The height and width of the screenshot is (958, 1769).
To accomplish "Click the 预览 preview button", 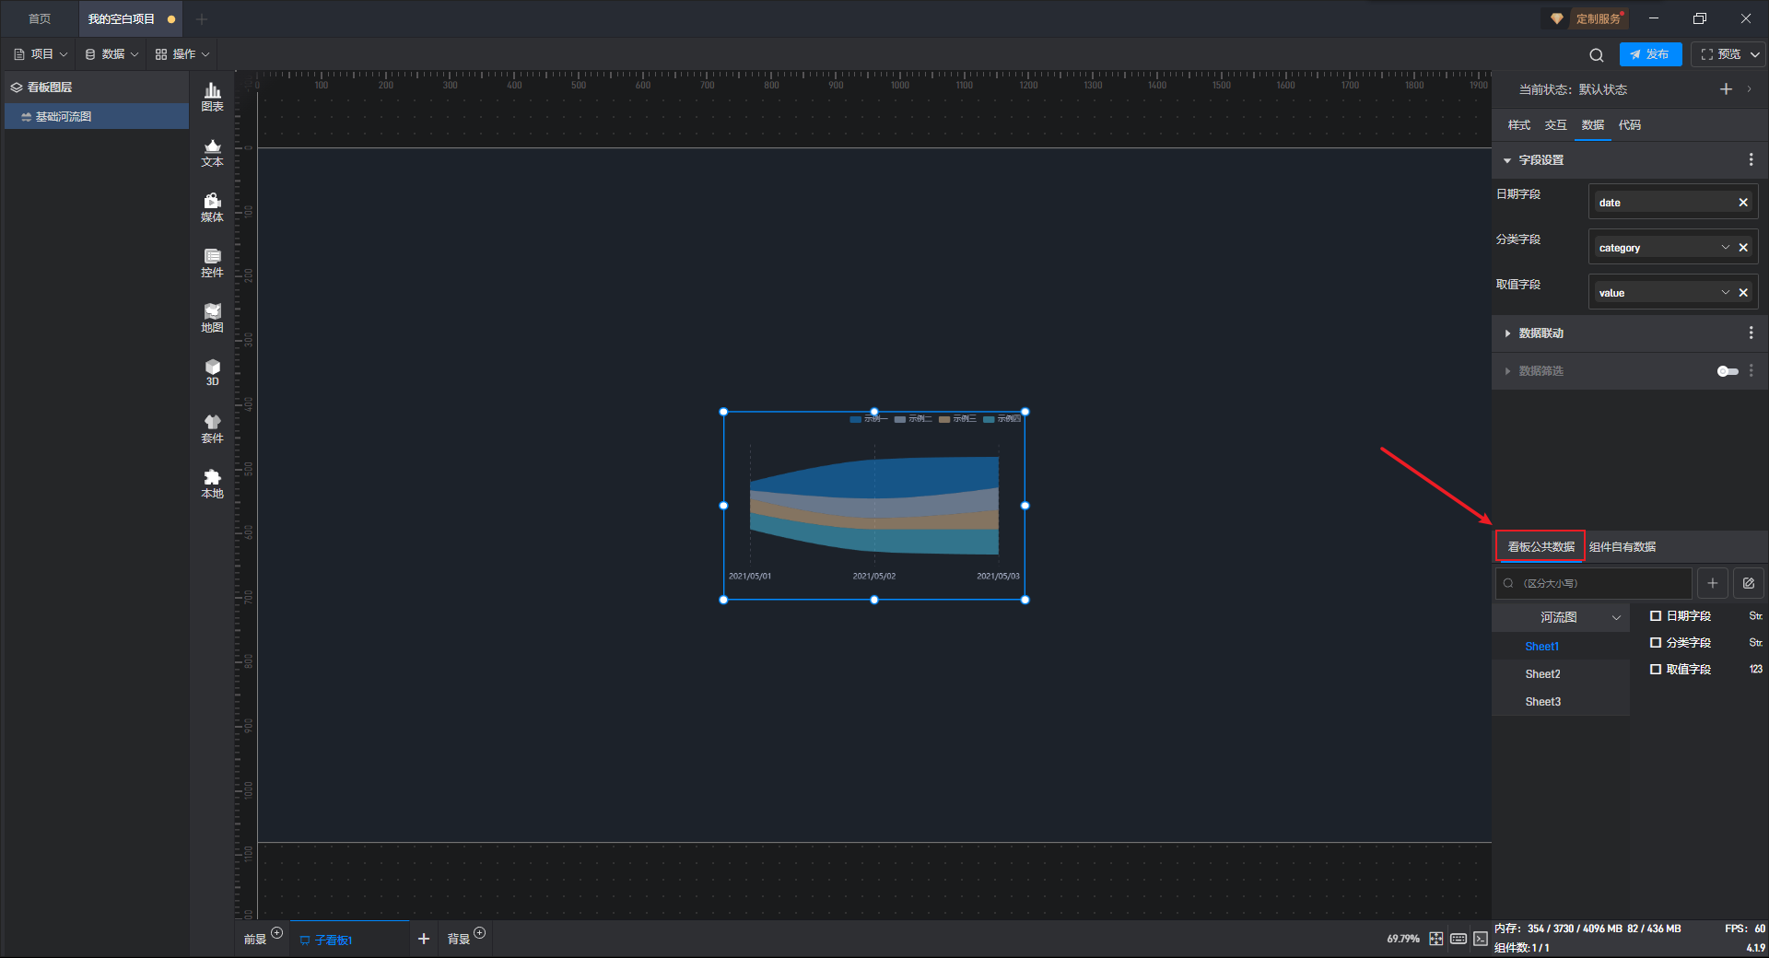I will [x=1721, y=54].
